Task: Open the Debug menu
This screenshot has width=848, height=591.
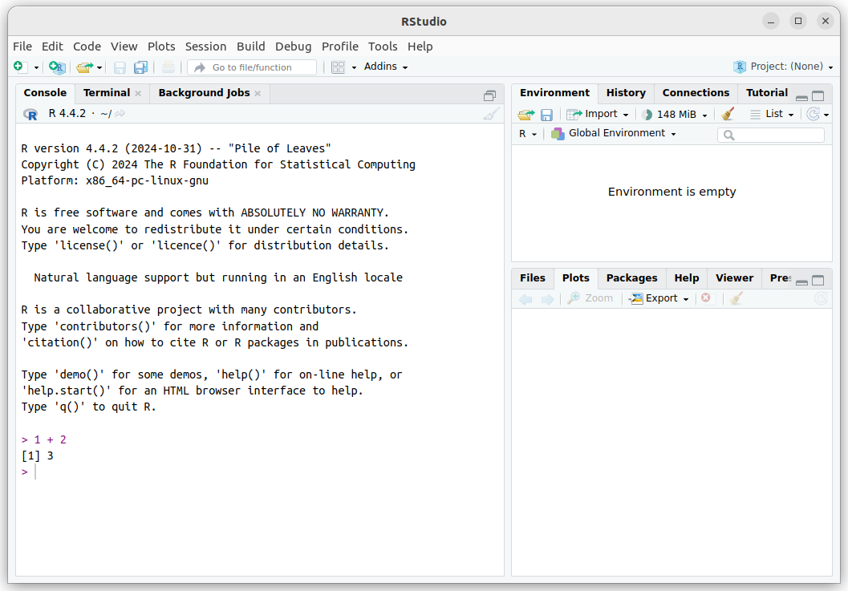Action: click(293, 47)
